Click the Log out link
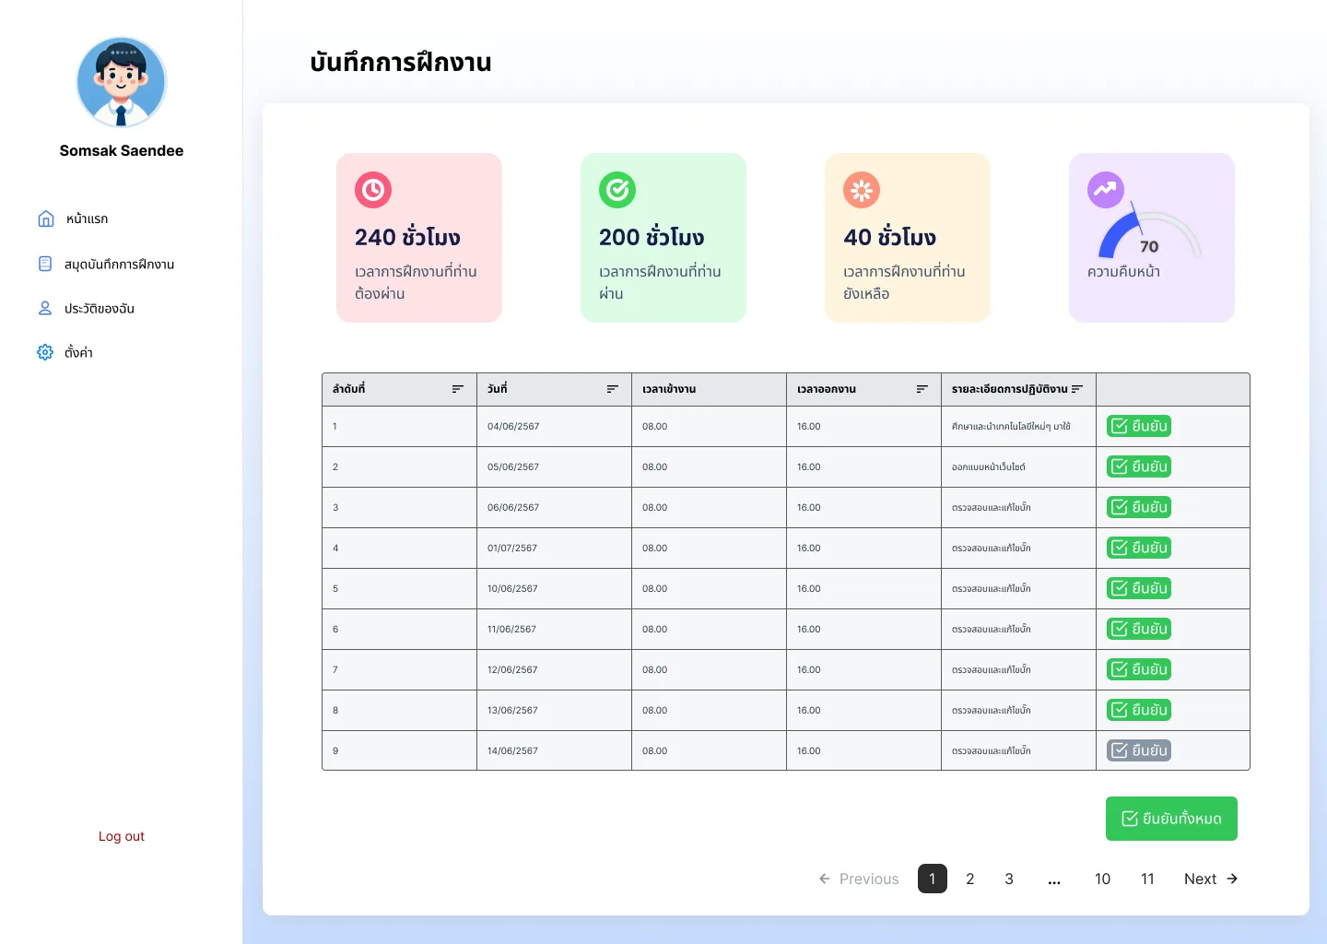 (122, 836)
